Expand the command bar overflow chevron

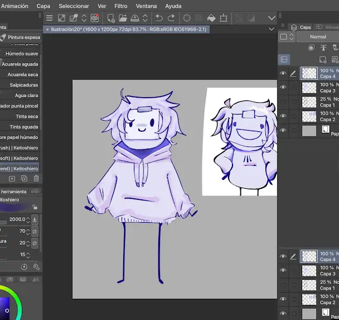272,18
